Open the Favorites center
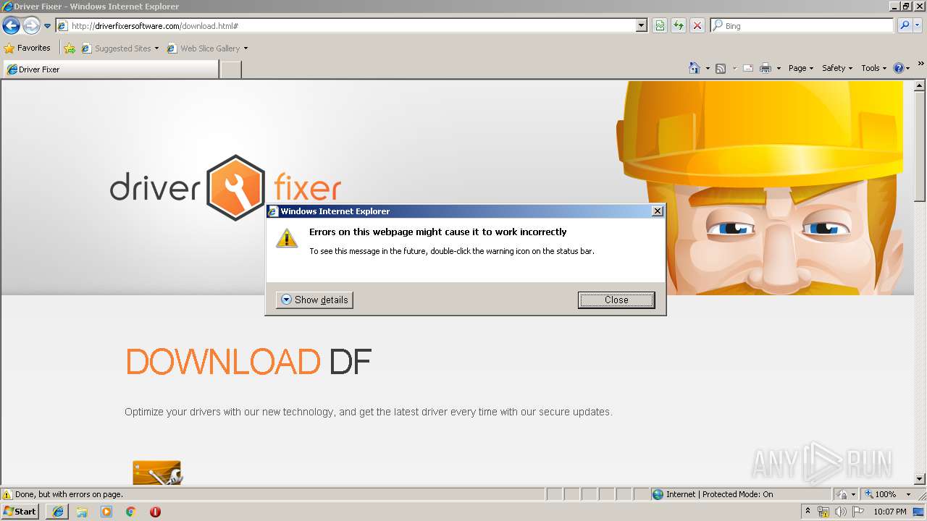Viewport: 927px width, 521px height. [28, 48]
